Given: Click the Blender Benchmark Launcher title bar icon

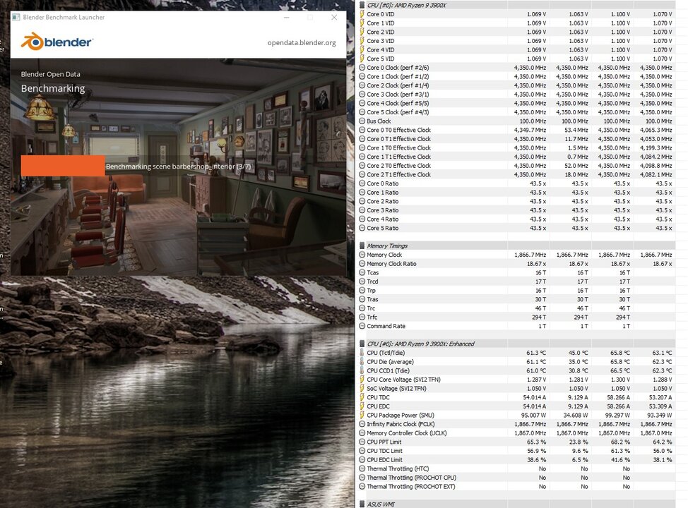Looking at the screenshot, I should pyautogui.click(x=16, y=17).
